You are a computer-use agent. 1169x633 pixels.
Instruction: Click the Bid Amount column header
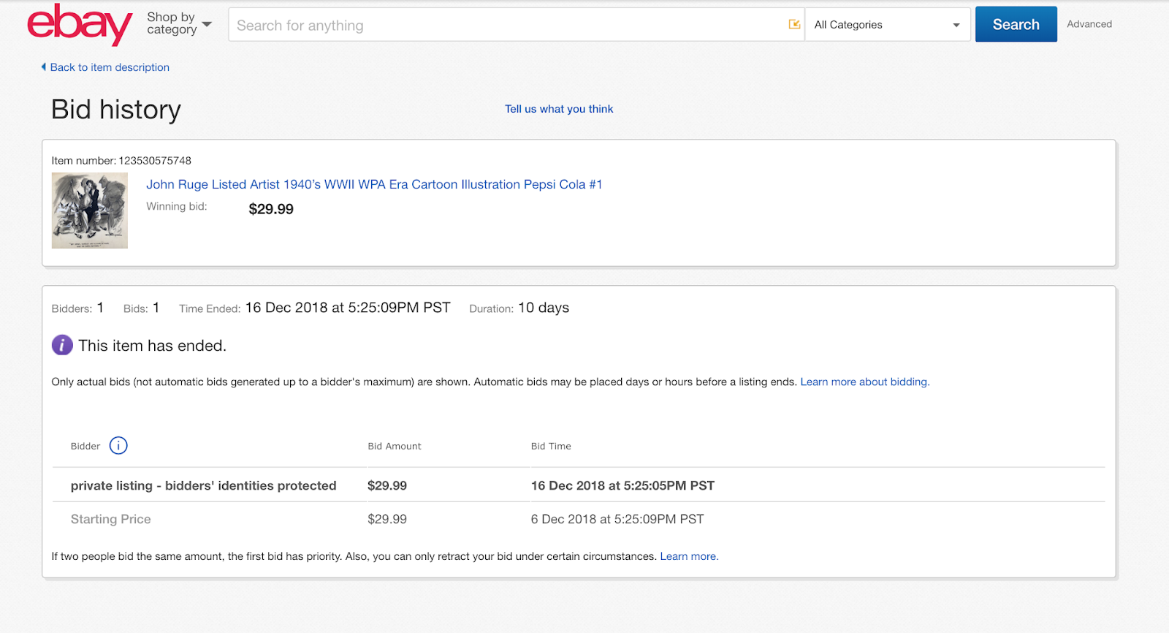point(395,446)
